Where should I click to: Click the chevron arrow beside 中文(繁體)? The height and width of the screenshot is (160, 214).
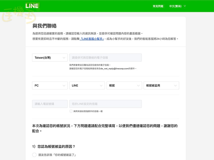185,6
